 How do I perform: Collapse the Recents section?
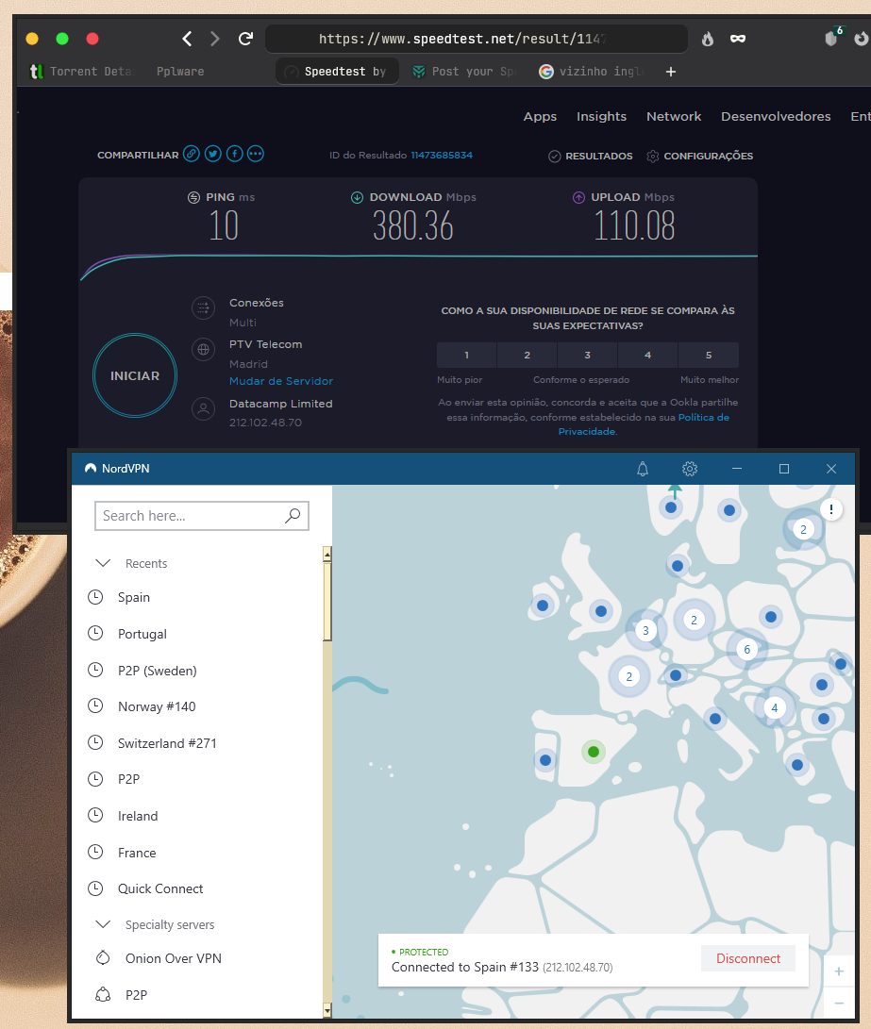click(103, 563)
